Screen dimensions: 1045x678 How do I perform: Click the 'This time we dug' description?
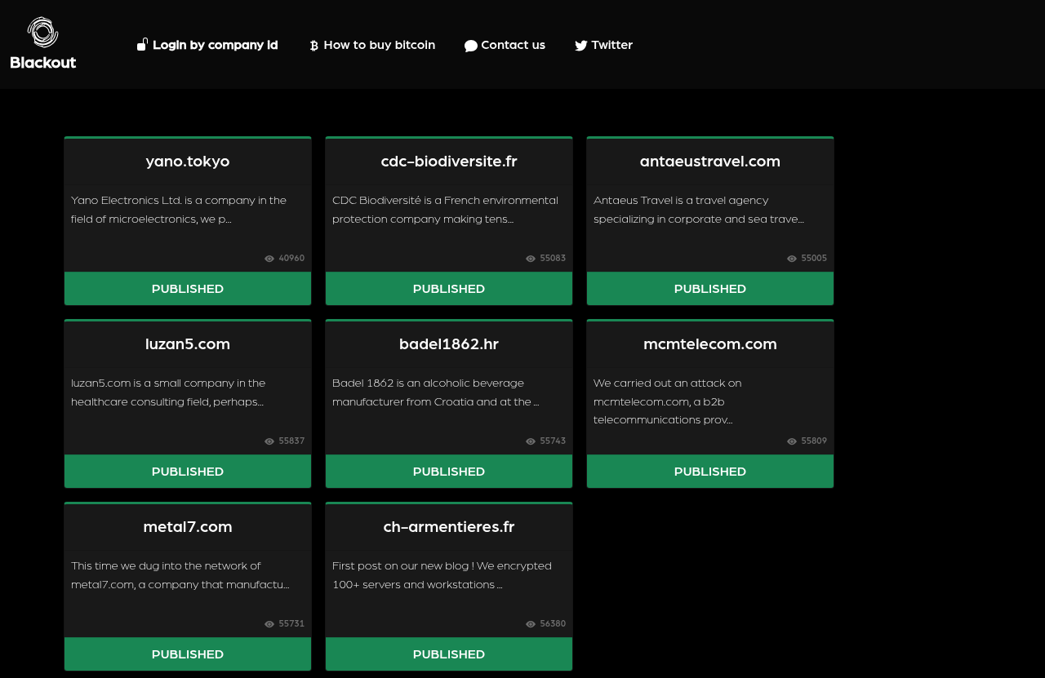(x=180, y=575)
